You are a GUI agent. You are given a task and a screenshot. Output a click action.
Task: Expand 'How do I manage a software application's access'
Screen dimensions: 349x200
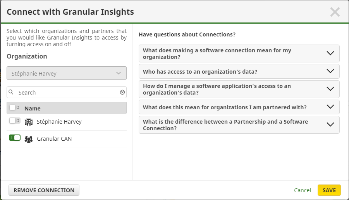point(239,89)
